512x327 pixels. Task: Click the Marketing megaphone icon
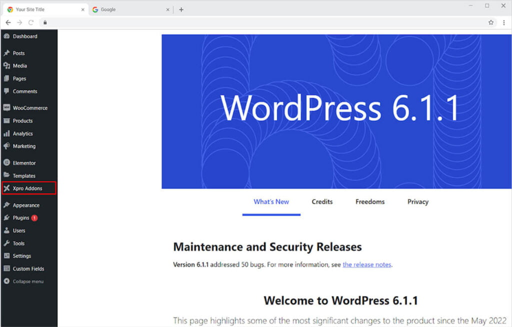coord(6,146)
